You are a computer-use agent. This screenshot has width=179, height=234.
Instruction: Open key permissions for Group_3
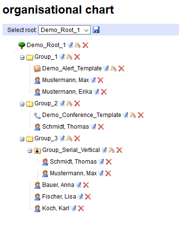point(69,138)
